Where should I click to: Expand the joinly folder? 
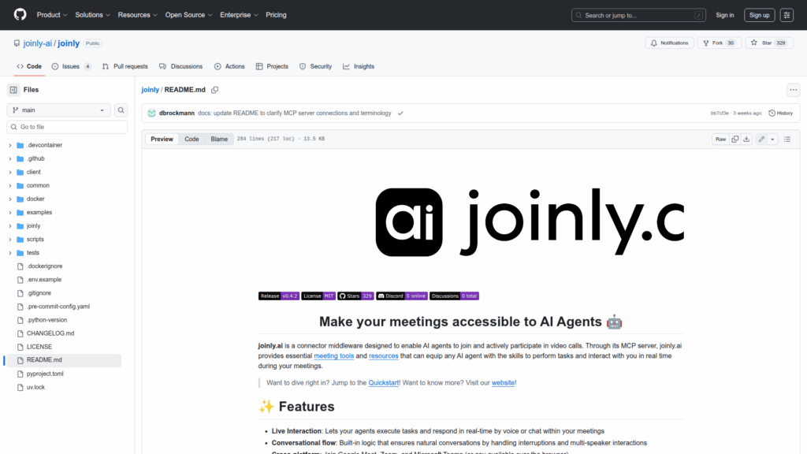tap(10, 226)
